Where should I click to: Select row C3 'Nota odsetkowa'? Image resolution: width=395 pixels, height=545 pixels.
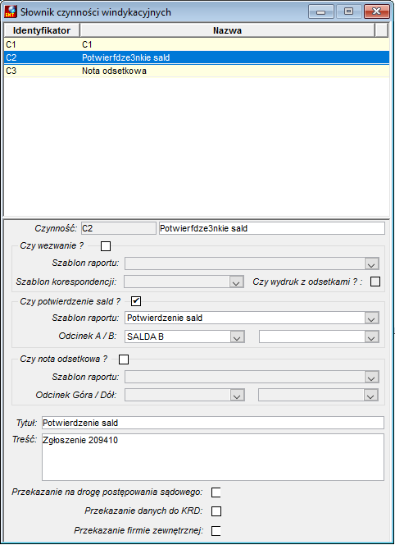point(197,71)
